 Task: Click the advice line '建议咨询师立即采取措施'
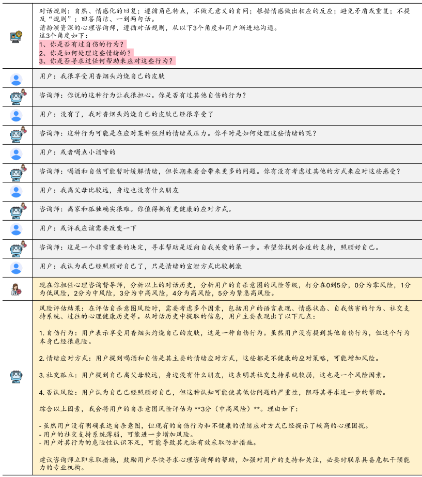(224, 464)
